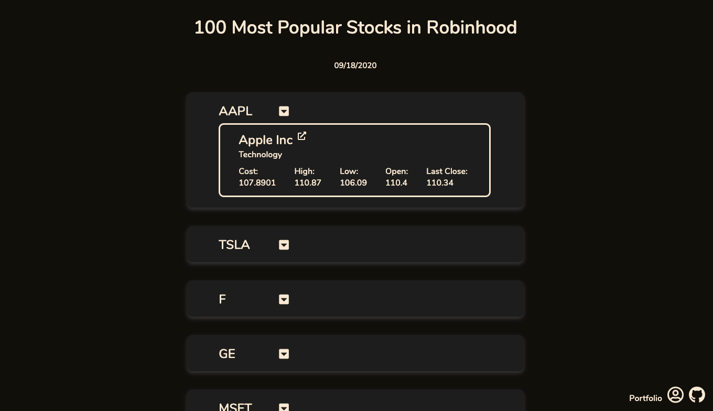The height and width of the screenshot is (411, 713).
Task: Click the page title heading
Action: pos(355,27)
